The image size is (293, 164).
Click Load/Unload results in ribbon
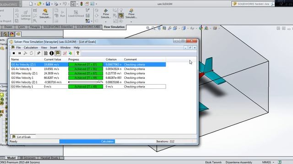pos(76,14)
